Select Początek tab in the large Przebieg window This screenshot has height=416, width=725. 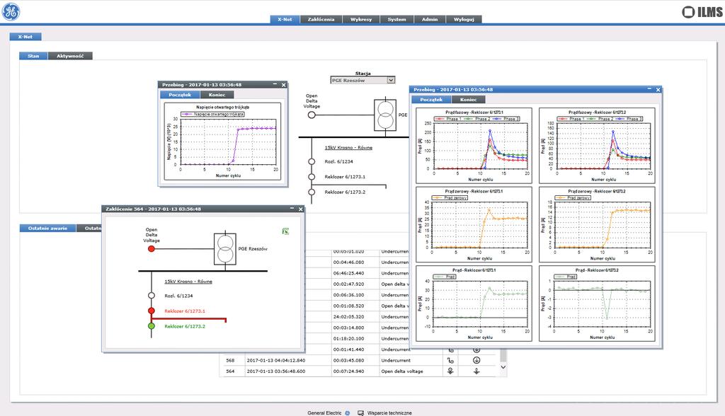point(431,99)
